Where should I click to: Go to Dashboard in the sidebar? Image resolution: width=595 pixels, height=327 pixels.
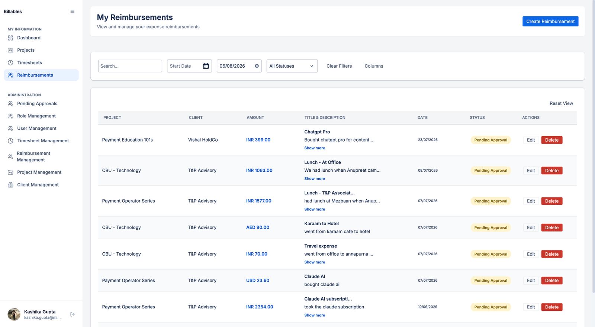[41, 38]
